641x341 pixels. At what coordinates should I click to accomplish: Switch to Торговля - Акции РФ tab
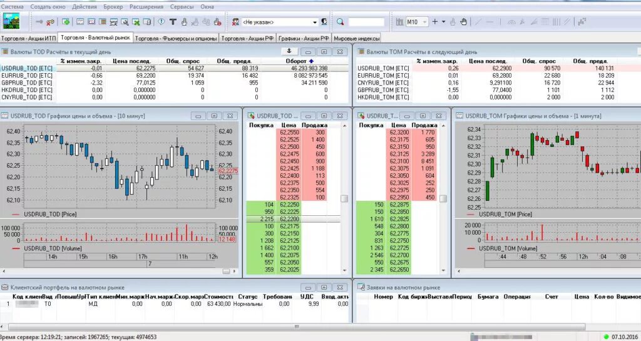point(247,38)
